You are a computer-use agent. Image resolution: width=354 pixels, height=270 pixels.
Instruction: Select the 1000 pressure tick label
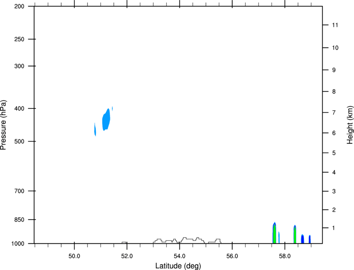point(18,244)
